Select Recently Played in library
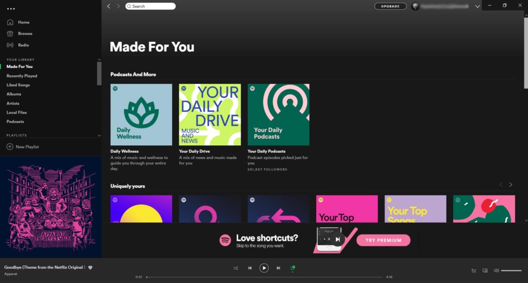Image resolution: width=528 pixels, height=283 pixels. coord(22,76)
